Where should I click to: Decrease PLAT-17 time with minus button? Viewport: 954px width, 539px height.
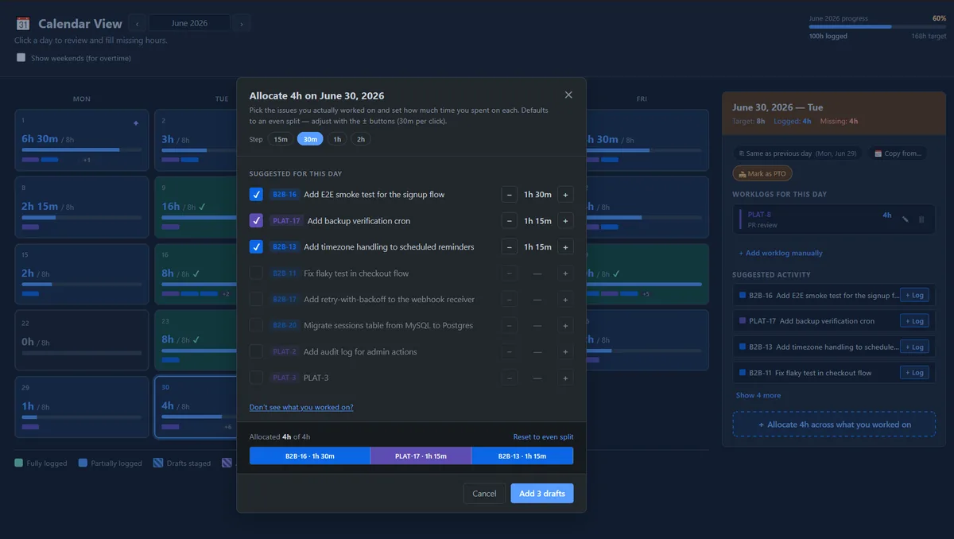tap(510, 221)
